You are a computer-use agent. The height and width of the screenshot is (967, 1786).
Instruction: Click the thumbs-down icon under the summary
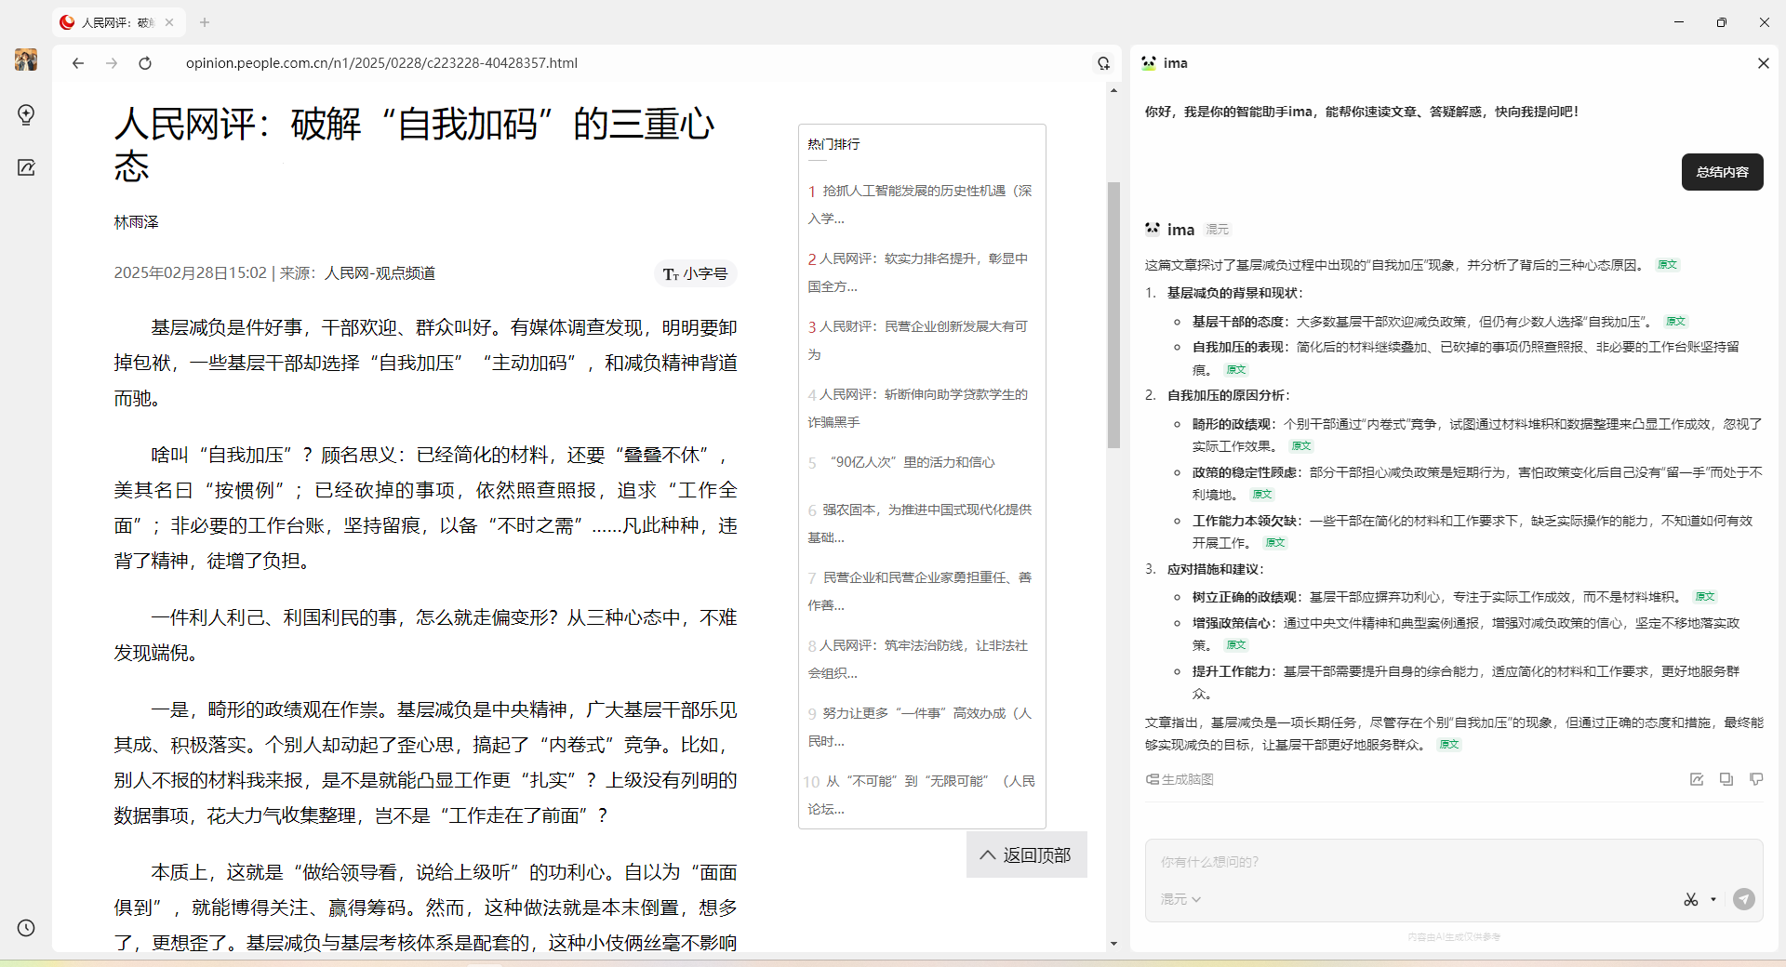[1756, 779]
